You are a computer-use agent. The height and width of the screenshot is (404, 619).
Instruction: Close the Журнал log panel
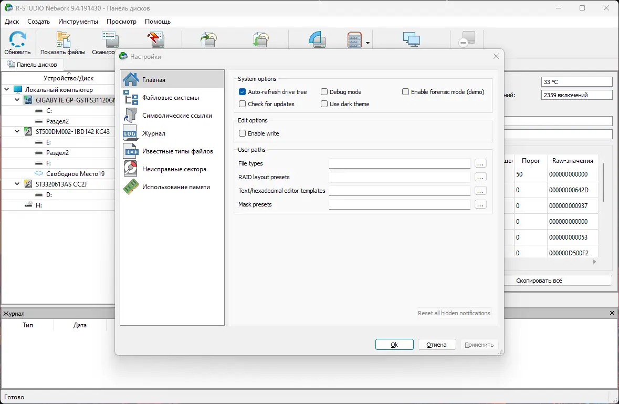point(612,313)
